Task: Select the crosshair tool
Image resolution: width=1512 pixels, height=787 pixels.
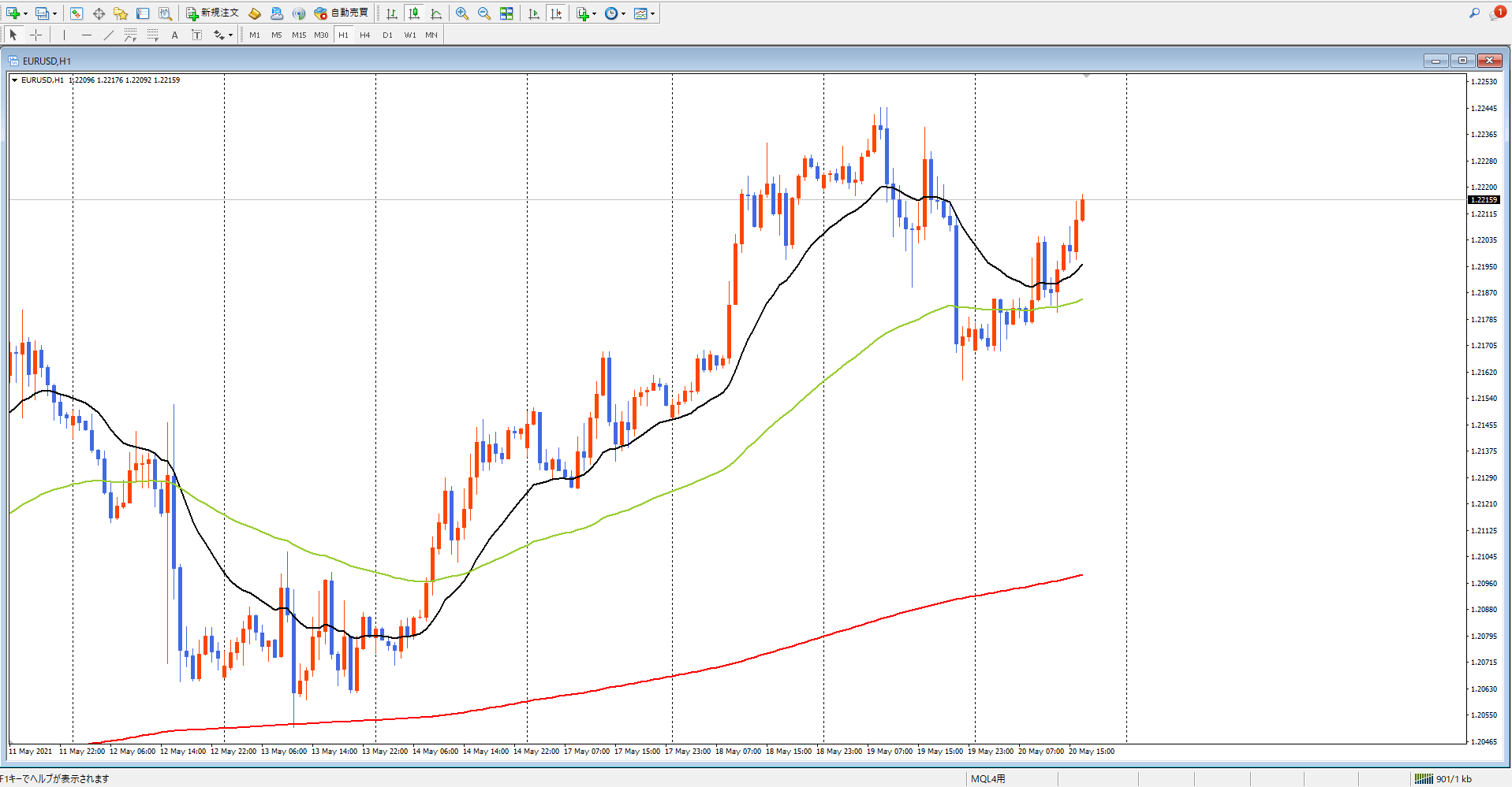Action: (35, 35)
